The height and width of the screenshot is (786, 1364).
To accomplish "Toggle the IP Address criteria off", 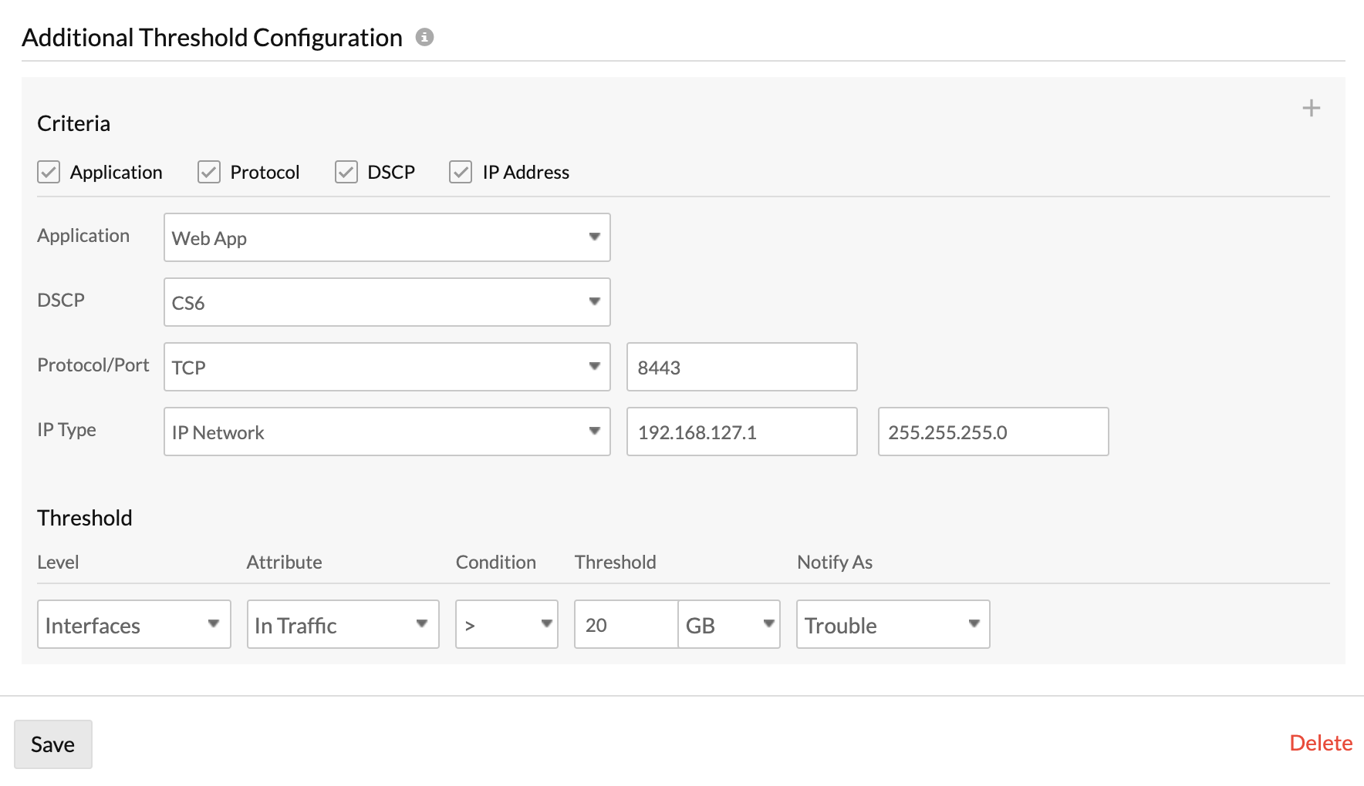I will click(460, 172).
